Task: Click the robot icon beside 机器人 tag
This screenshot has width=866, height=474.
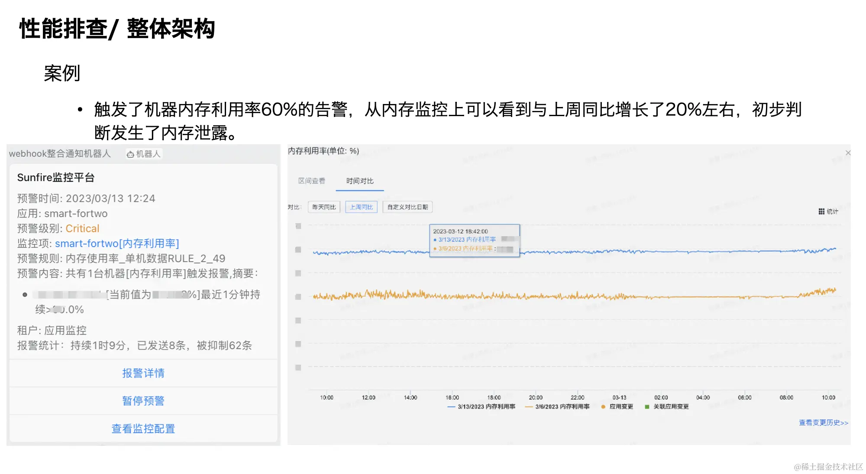Action: pos(130,154)
